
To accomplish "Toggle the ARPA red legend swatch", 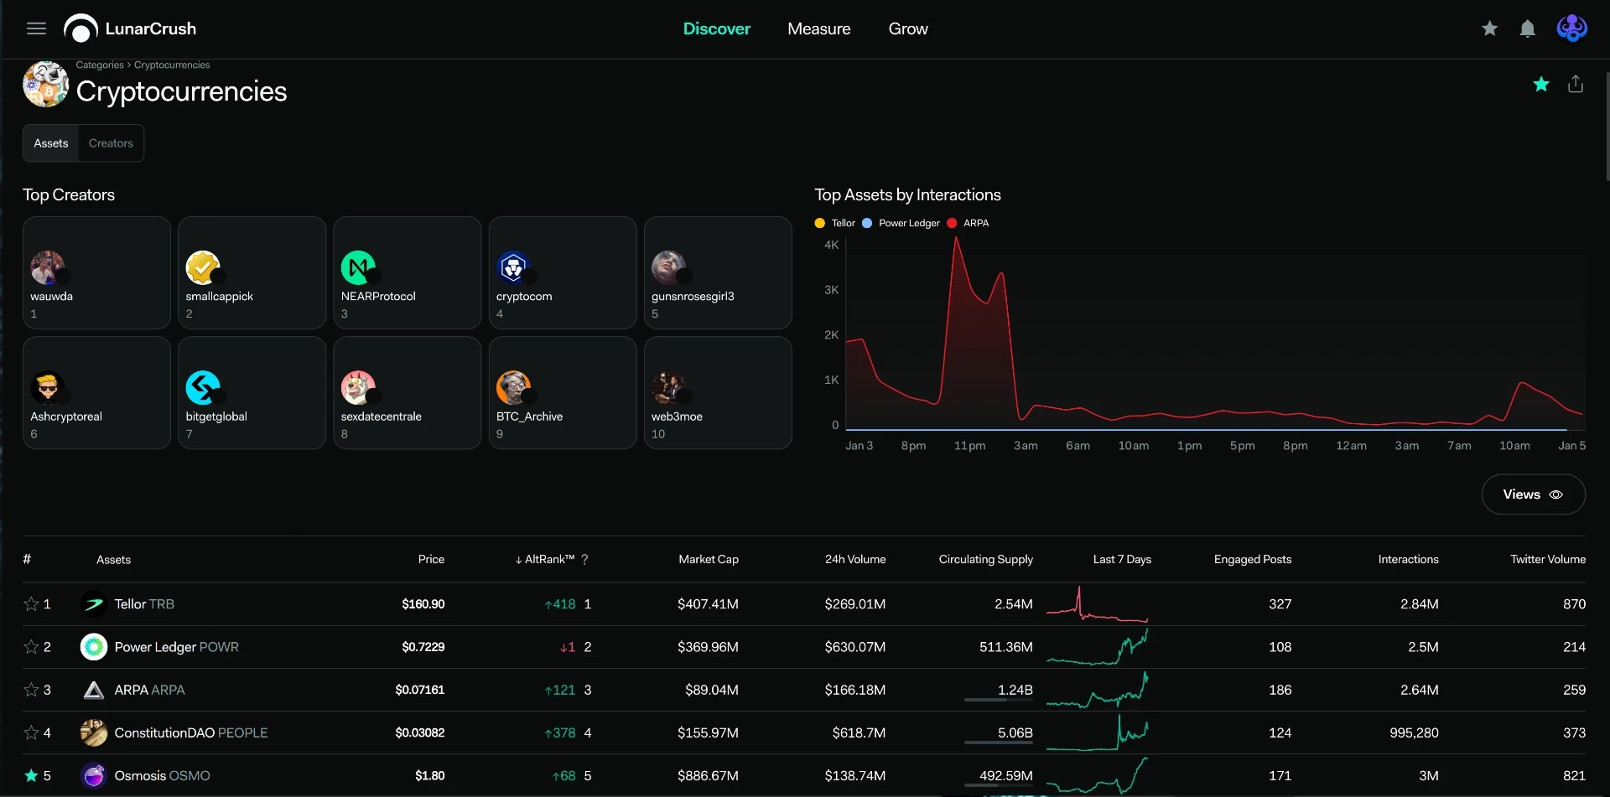I will coord(952,223).
